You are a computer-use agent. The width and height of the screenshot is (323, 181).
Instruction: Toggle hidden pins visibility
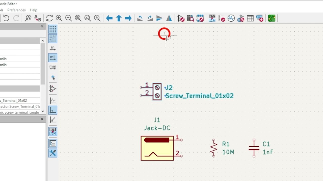click(53, 89)
